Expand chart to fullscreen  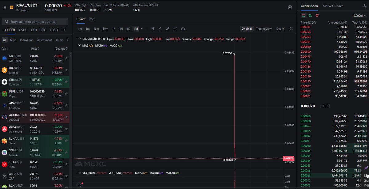[x=291, y=29]
